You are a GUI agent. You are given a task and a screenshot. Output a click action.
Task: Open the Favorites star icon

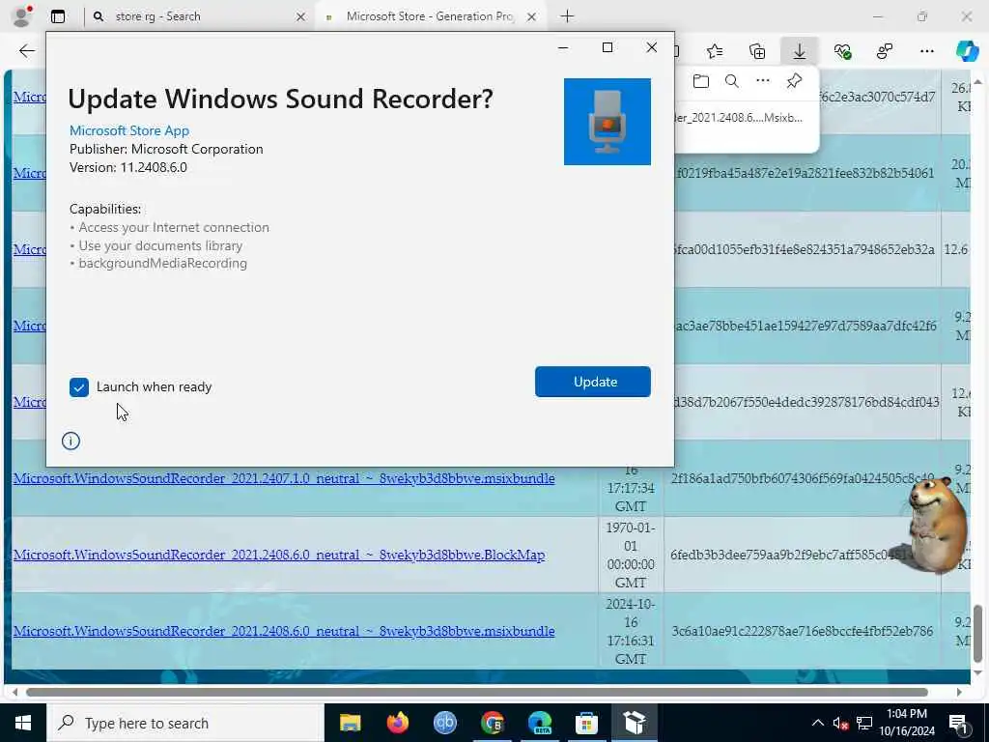click(x=715, y=51)
